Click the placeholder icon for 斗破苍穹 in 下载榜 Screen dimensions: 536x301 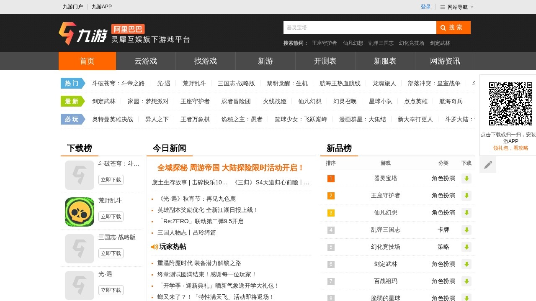pyautogui.click(x=80, y=175)
